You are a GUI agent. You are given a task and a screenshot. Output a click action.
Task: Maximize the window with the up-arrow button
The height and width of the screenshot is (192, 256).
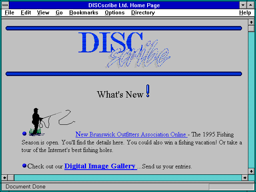click(251, 5)
